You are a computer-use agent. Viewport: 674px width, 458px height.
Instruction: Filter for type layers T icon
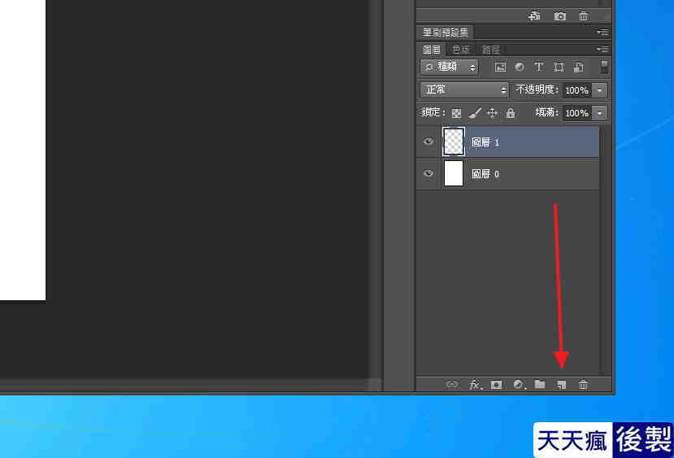coord(538,67)
